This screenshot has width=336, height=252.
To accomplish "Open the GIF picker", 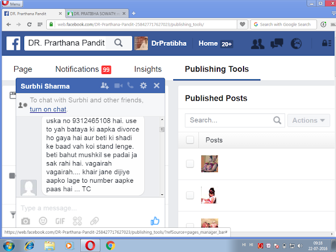I will click(x=60, y=221).
